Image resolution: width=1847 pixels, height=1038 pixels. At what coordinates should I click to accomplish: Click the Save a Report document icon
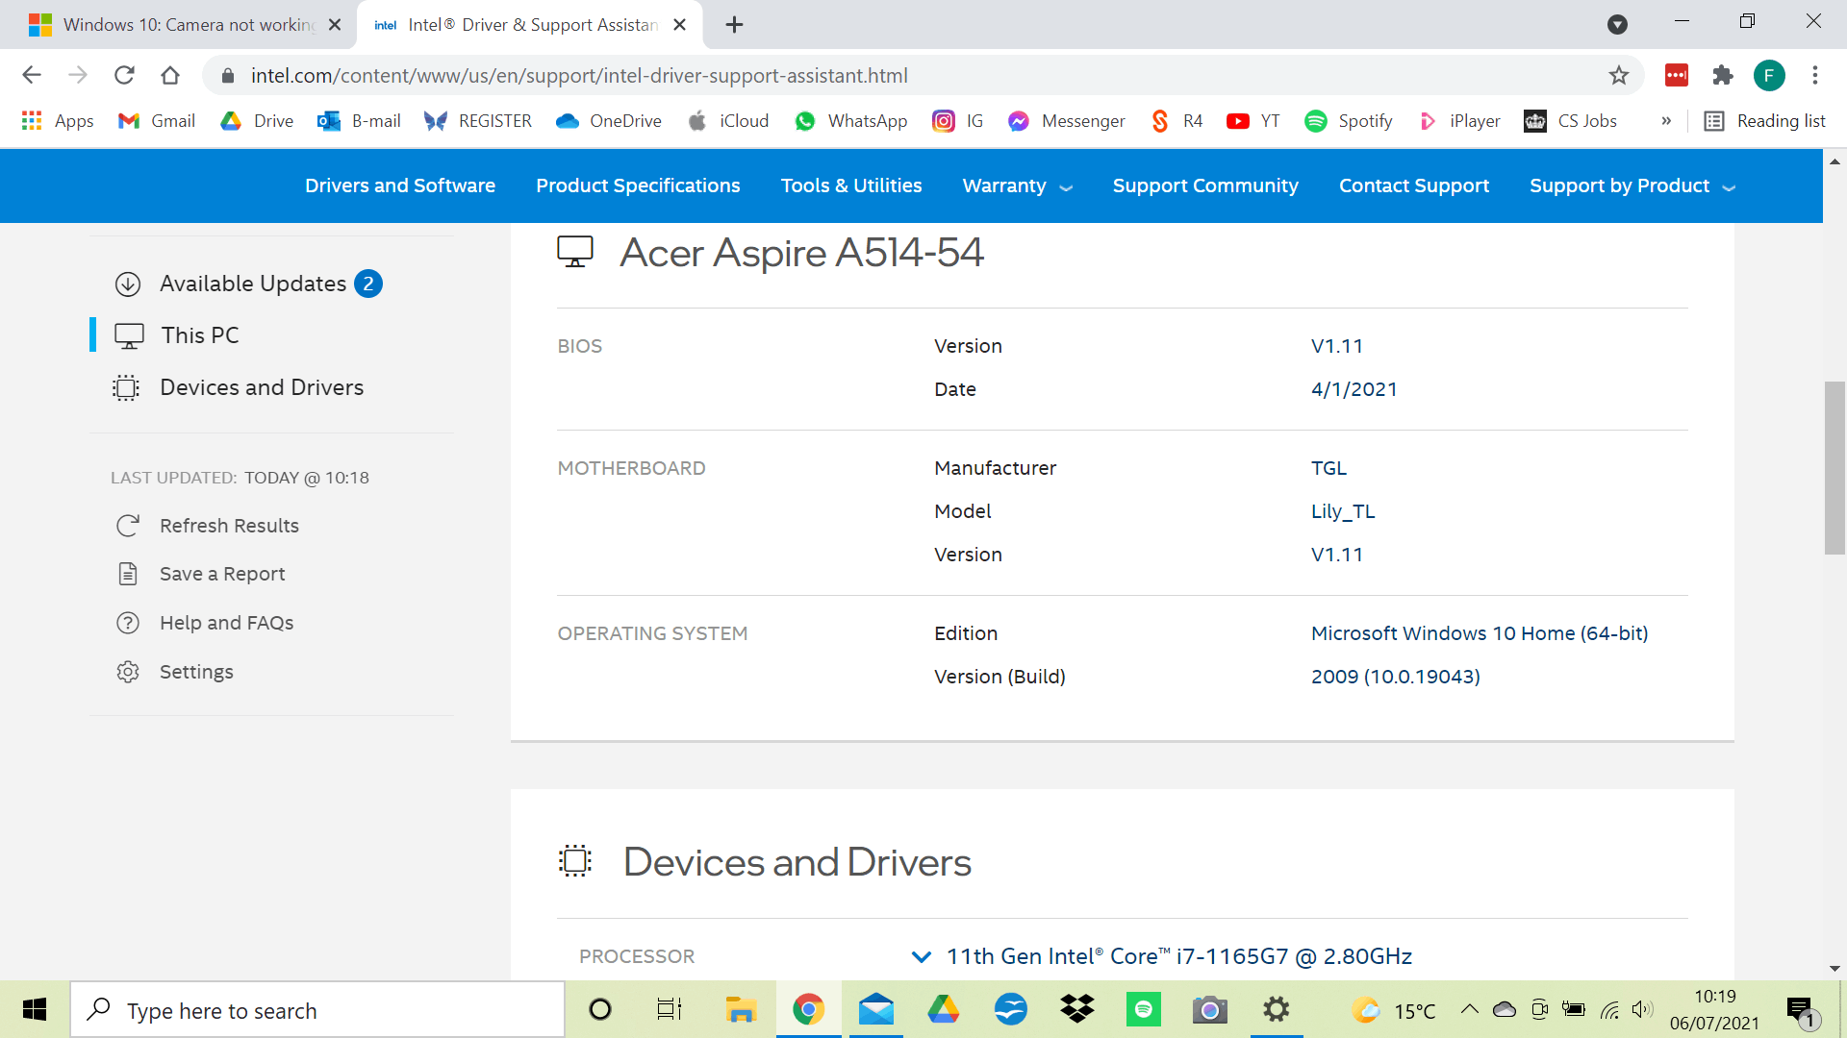coord(128,574)
